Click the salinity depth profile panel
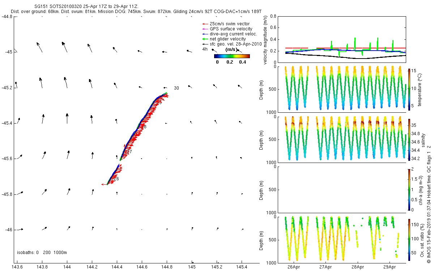 coord(342,139)
